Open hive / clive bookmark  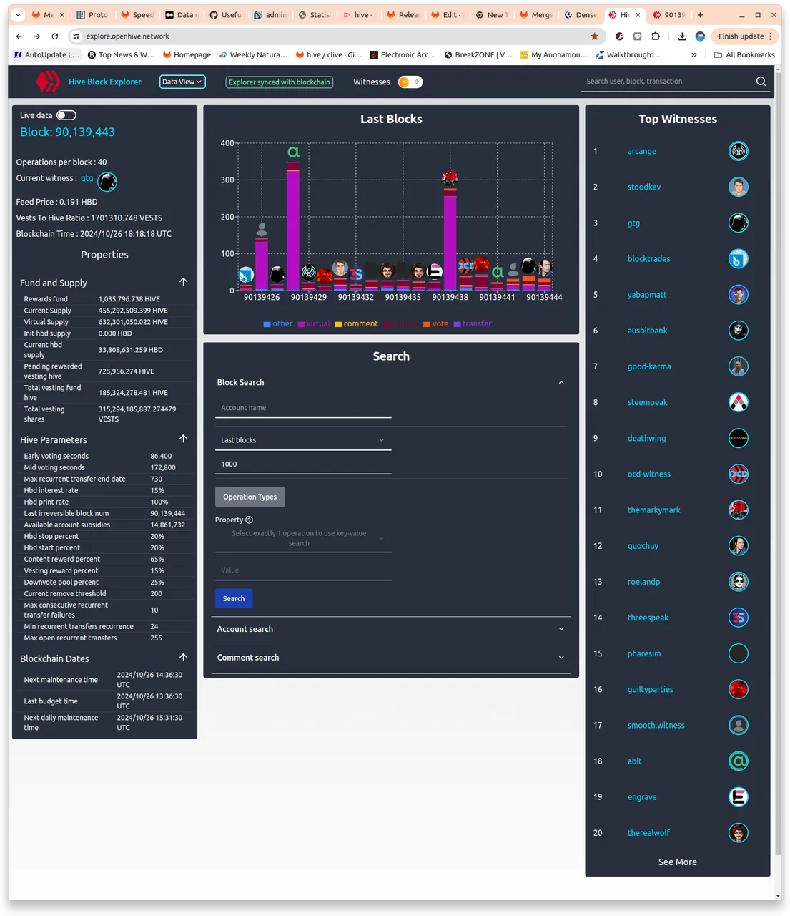(329, 55)
